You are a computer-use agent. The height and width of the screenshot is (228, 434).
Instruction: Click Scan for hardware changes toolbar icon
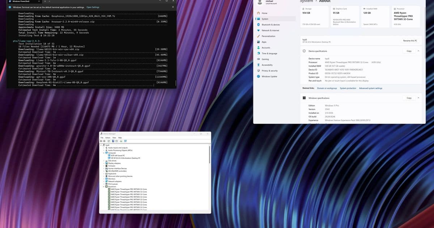[x=125, y=141]
